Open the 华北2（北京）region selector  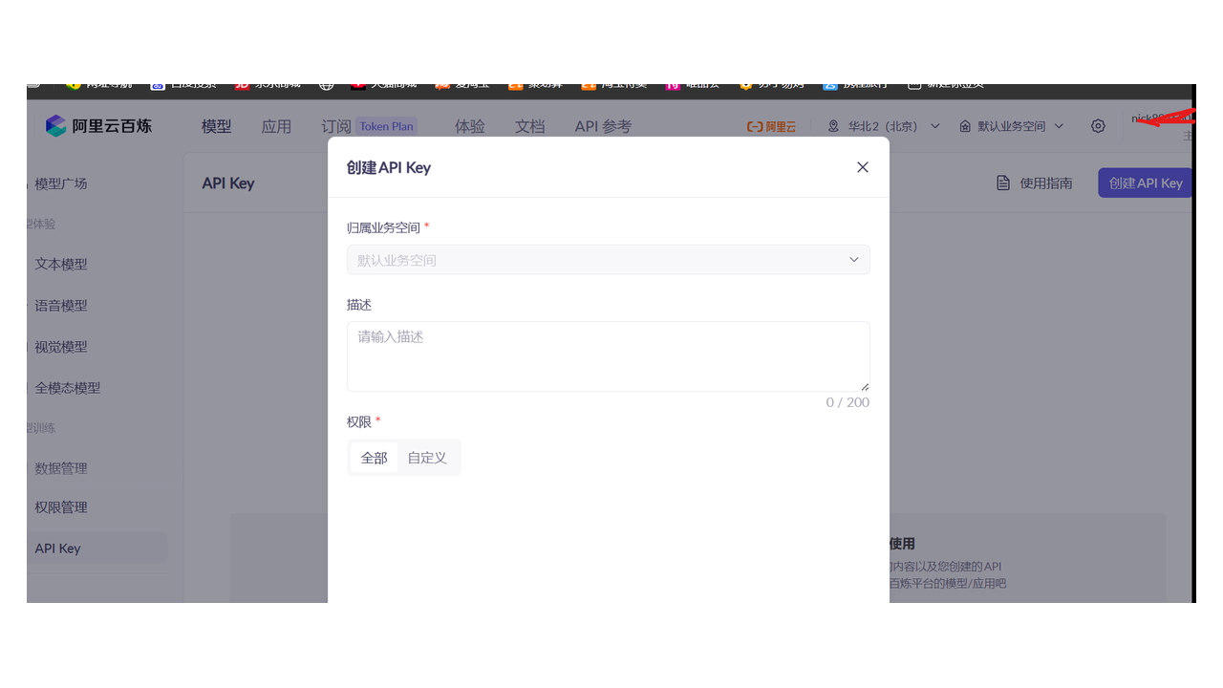[x=880, y=125]
